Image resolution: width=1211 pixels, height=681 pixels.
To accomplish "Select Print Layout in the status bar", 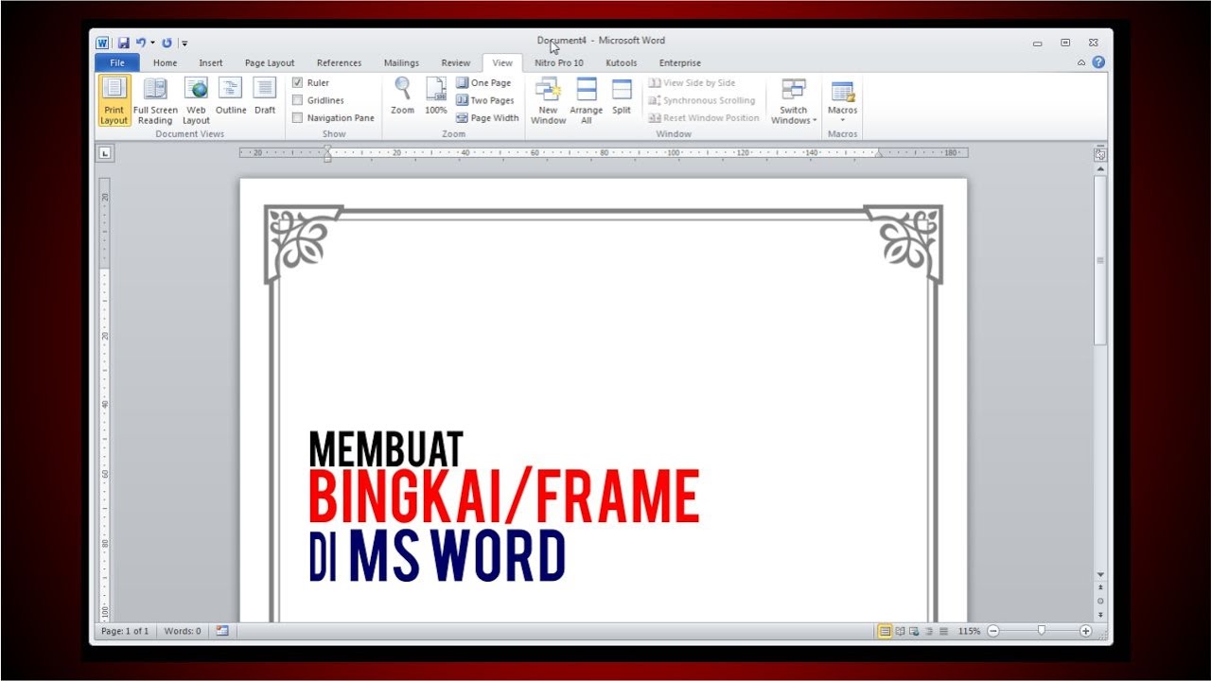I will click(885, 631).
